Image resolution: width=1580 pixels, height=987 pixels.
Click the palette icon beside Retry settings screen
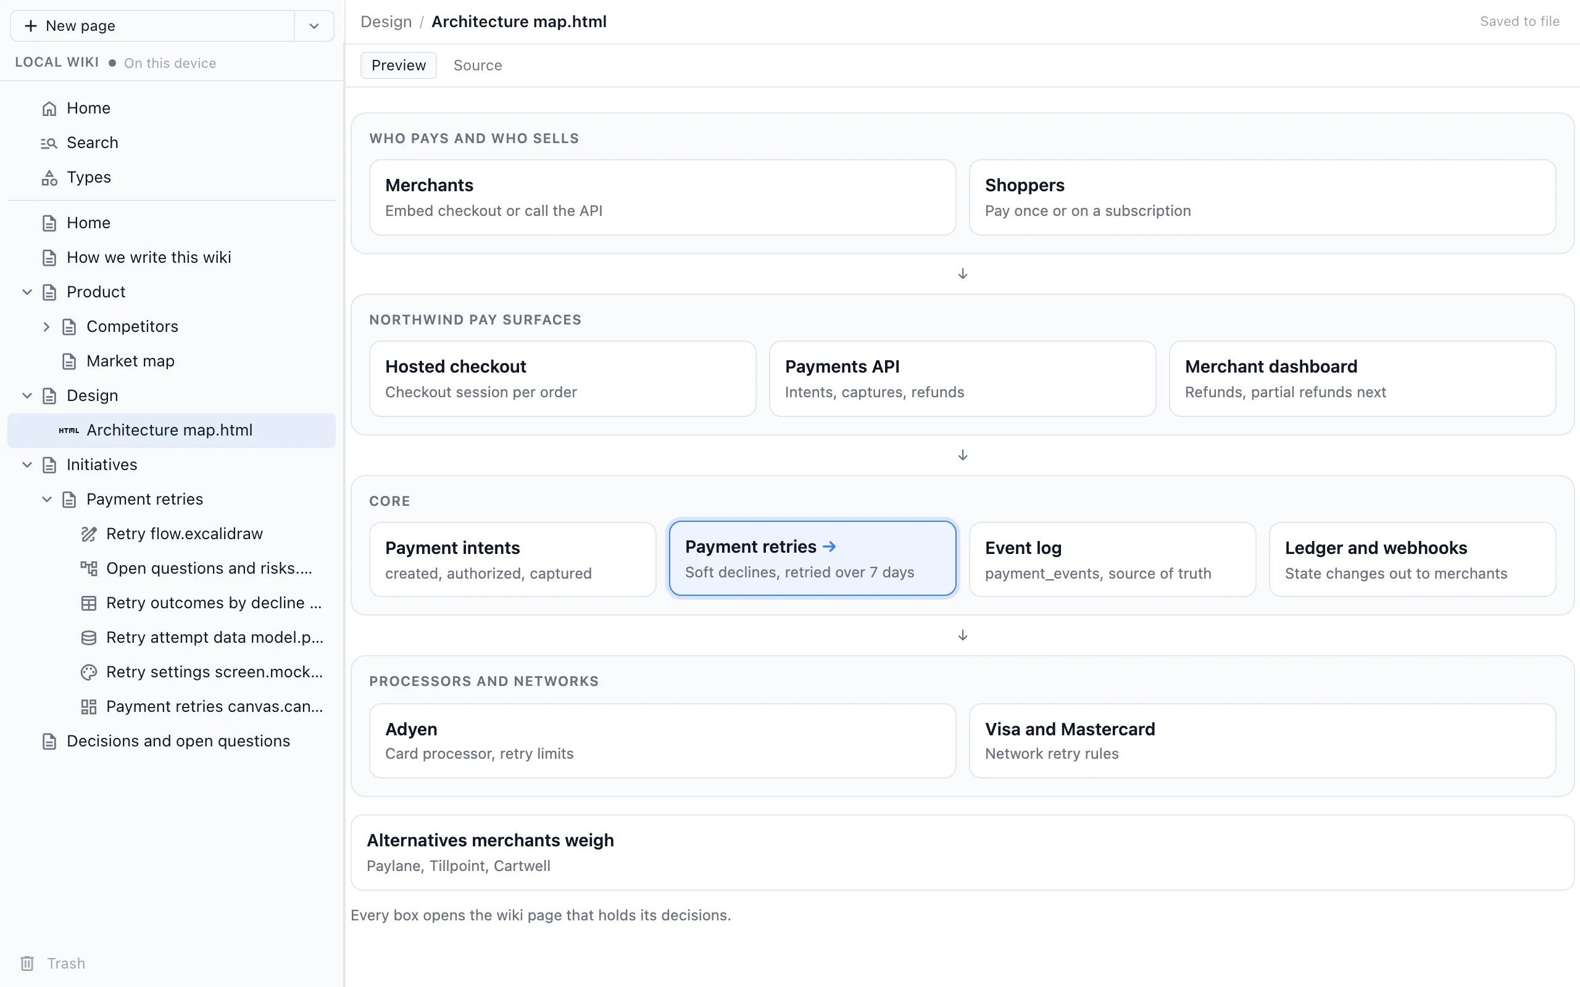(89, 672)
